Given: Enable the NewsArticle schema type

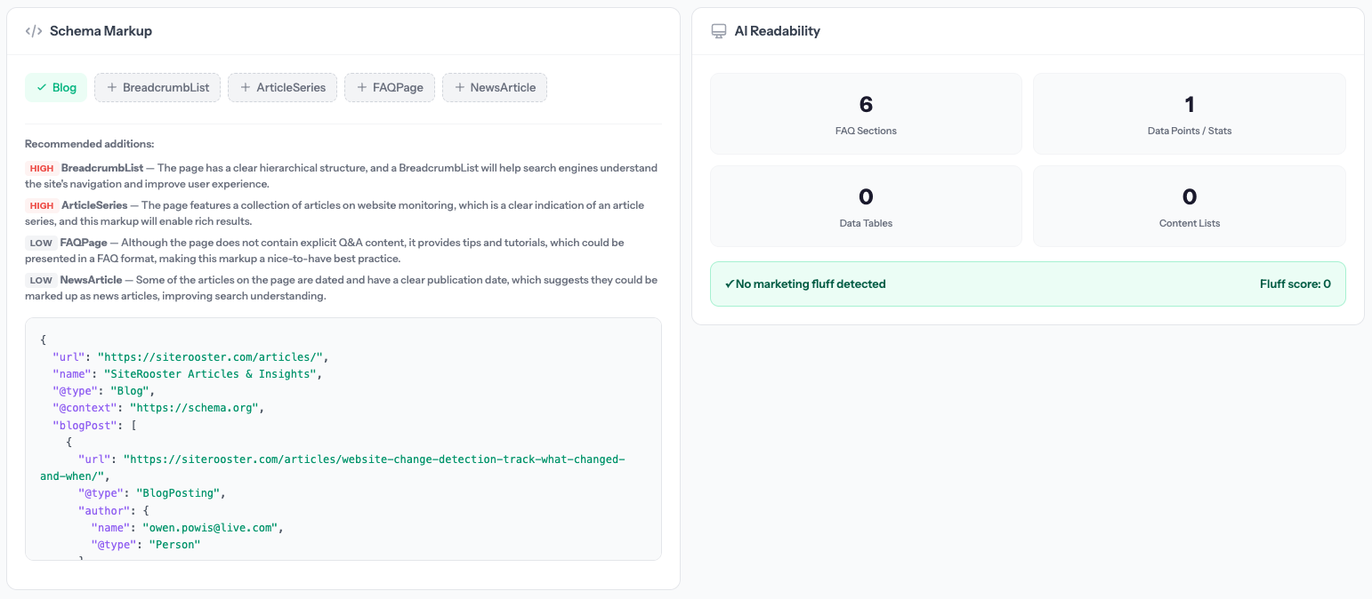Looking at the screenshot, I should click(495, 87).
